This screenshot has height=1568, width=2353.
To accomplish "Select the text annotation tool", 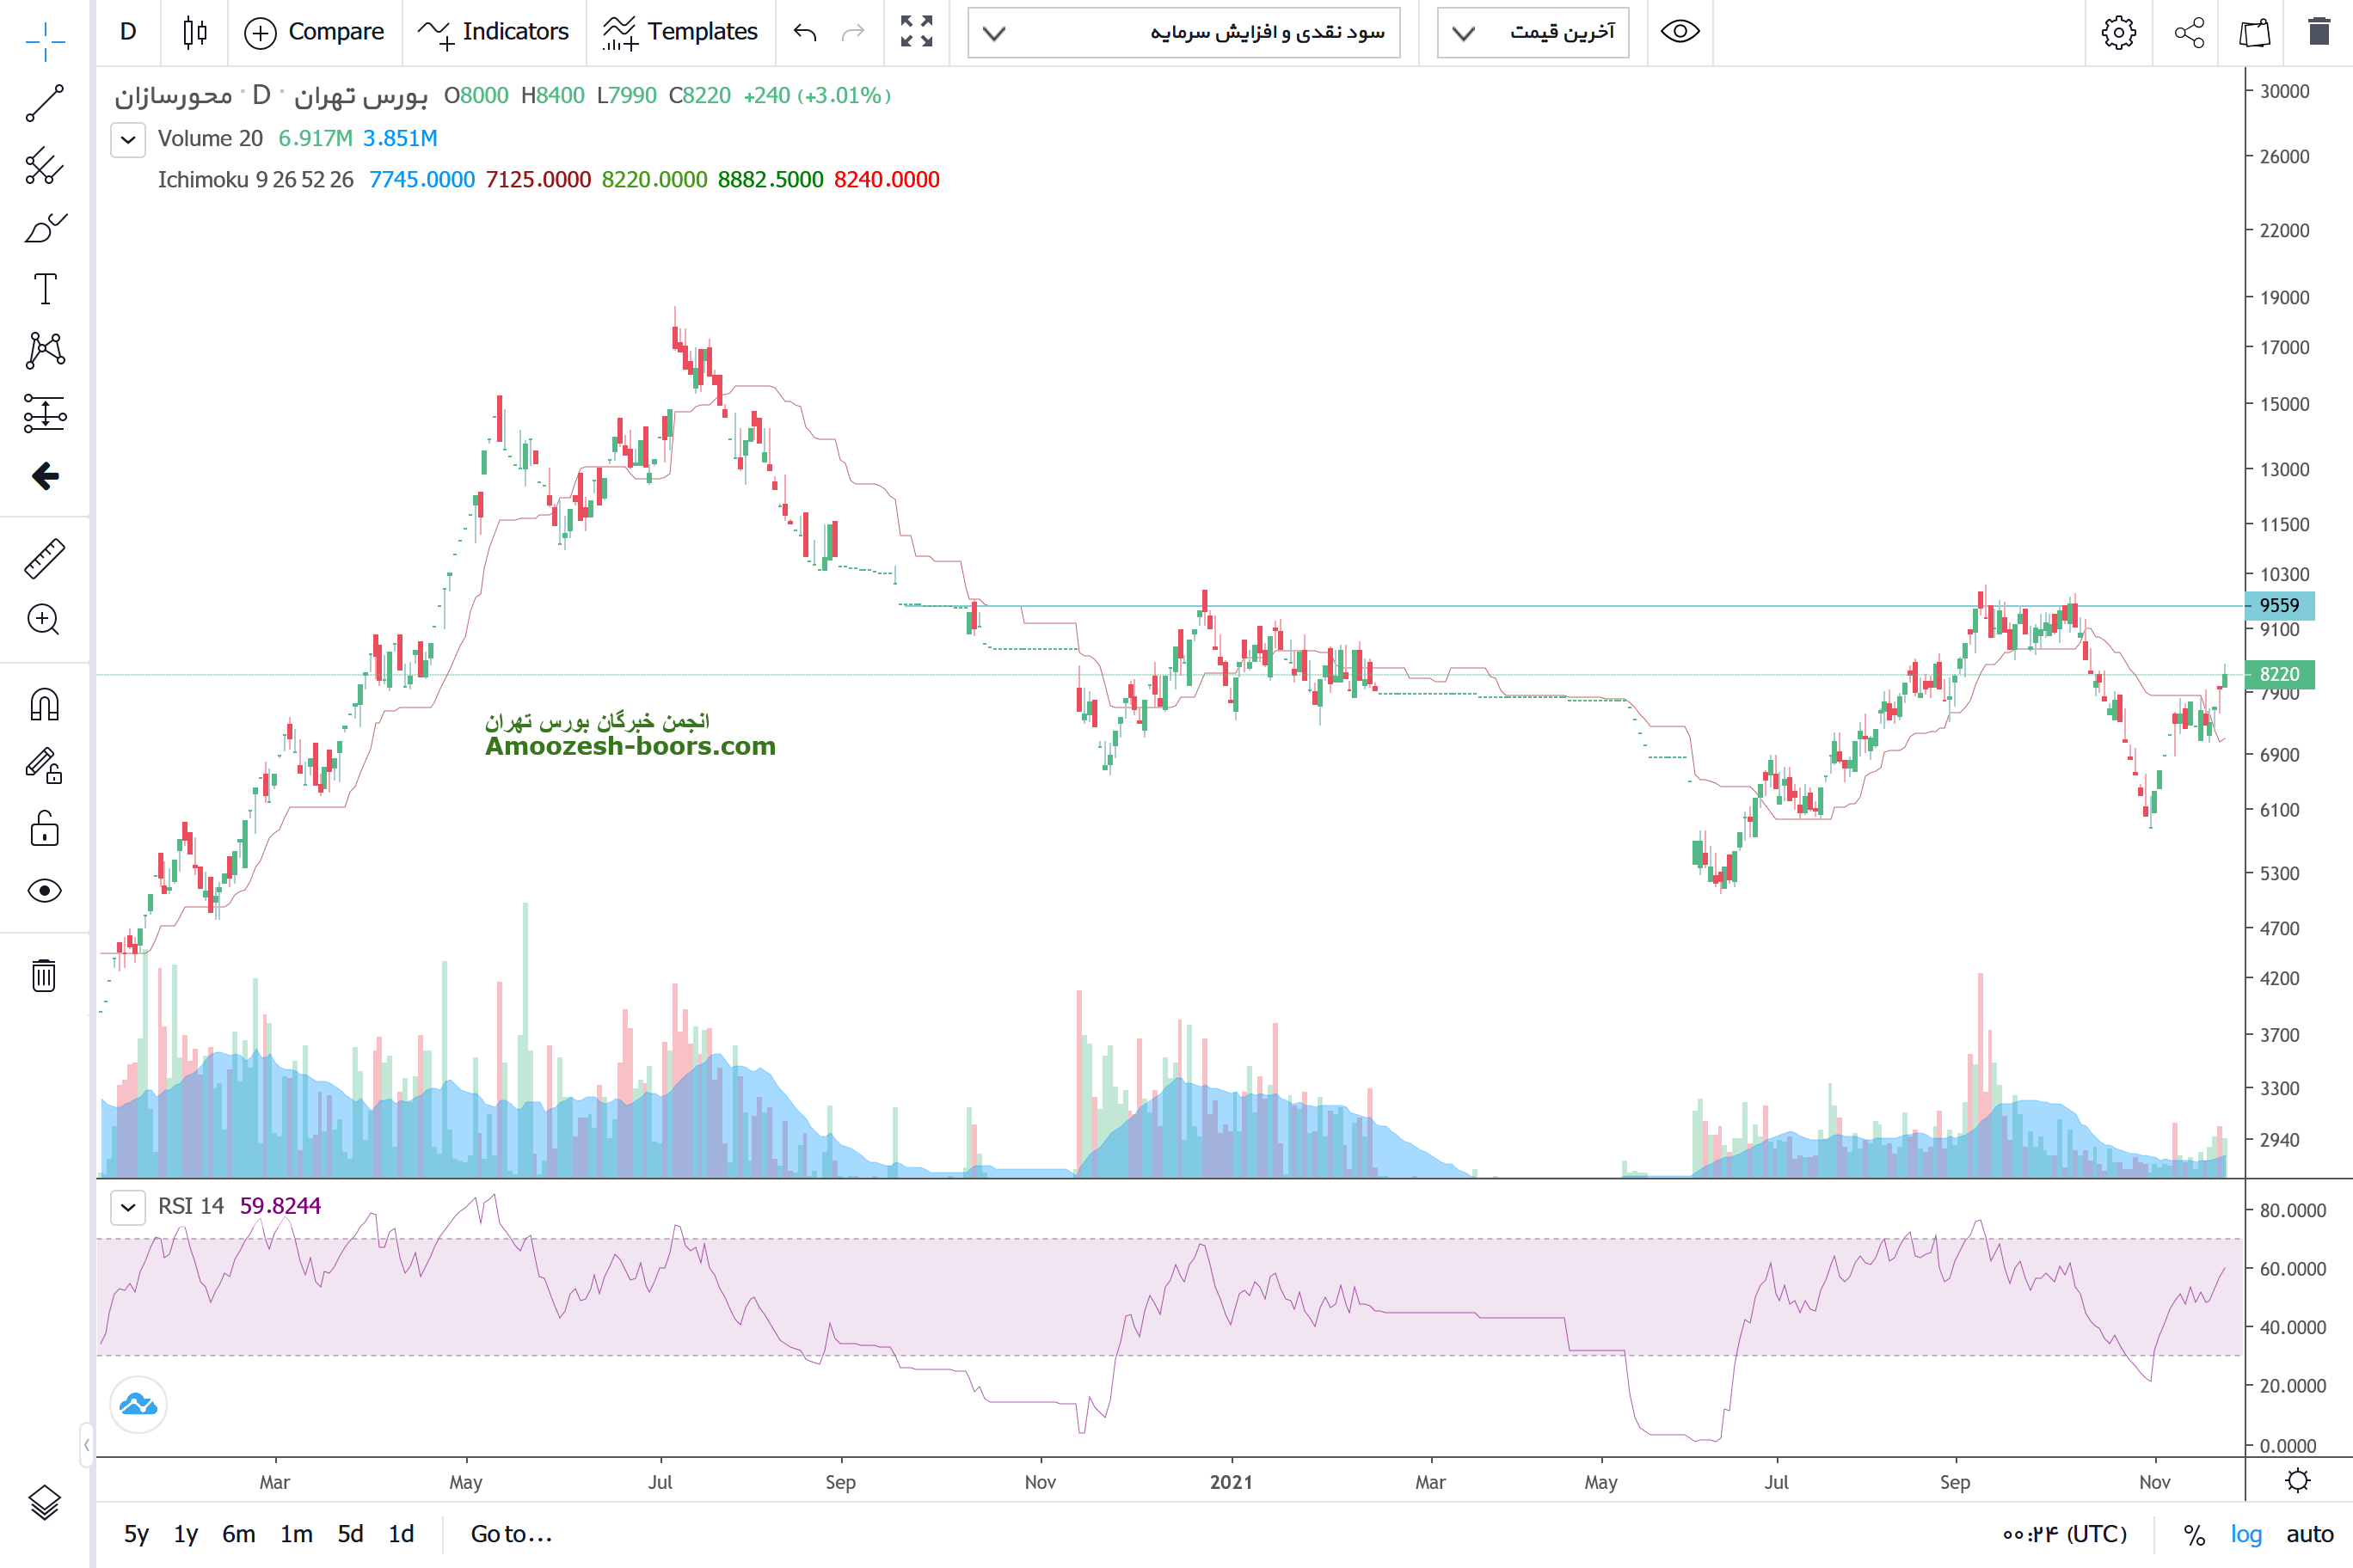I will point(44,289).
